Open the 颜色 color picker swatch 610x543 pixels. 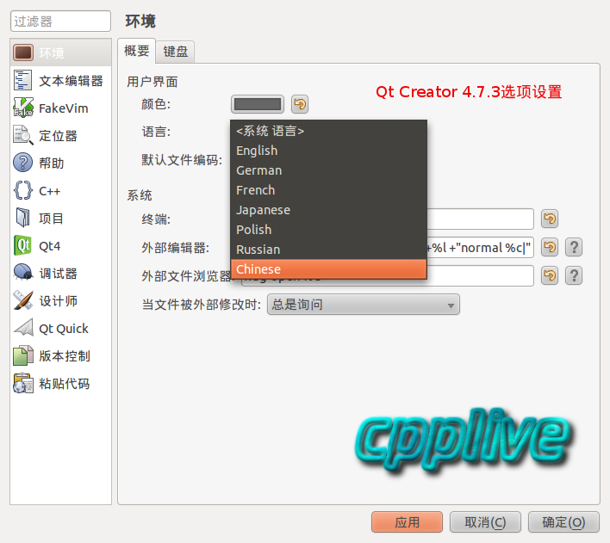coord(257,104)
